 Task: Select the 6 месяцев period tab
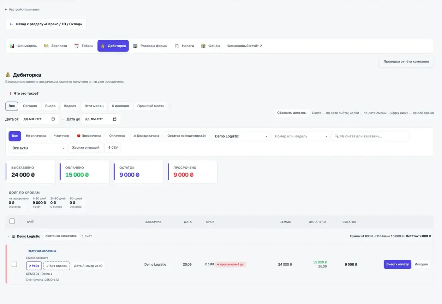(x=120, y=106)
